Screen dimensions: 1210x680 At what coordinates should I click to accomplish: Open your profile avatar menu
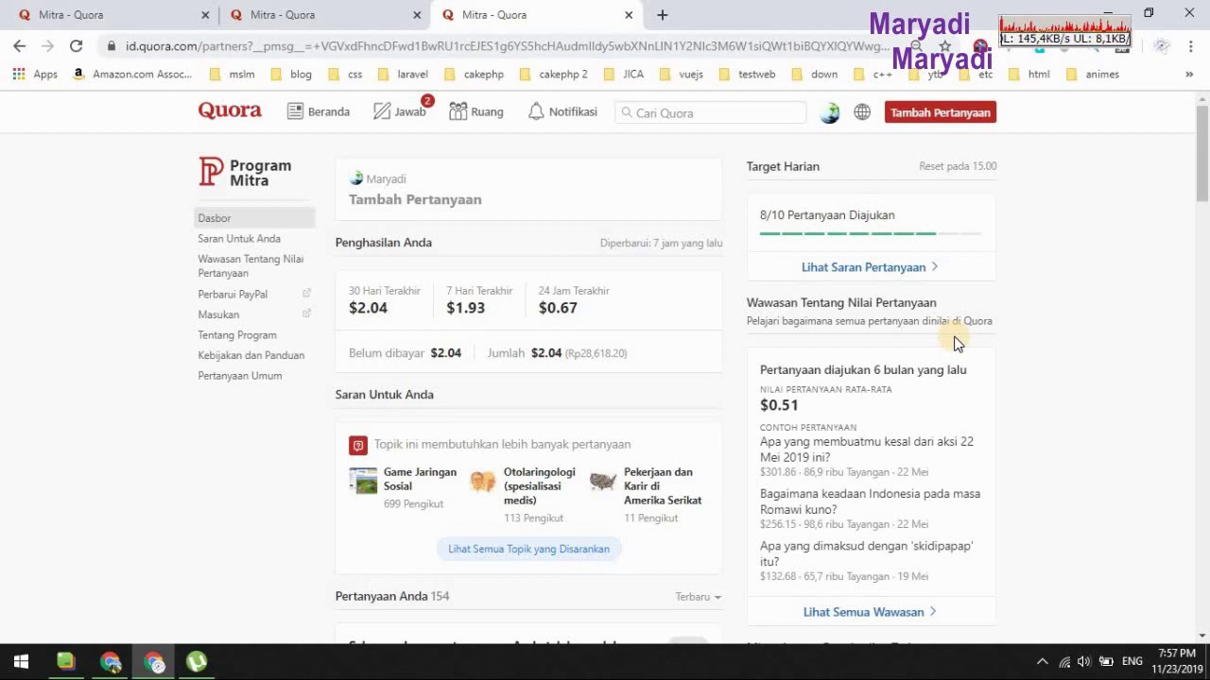829,111
